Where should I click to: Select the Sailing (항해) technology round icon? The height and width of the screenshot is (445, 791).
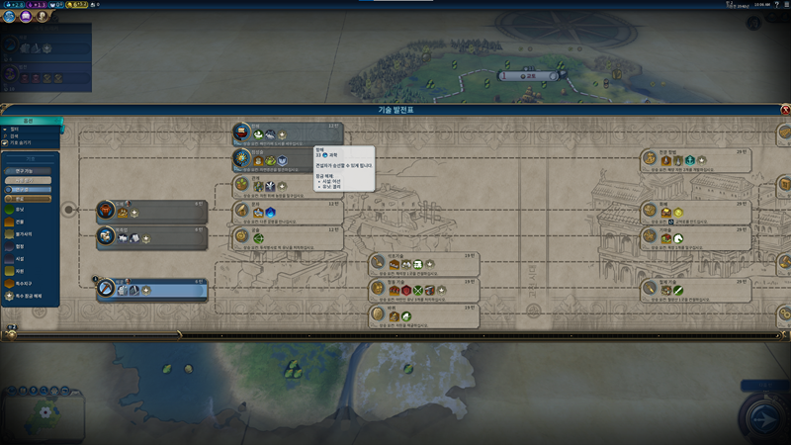click(x=241, y=133)
